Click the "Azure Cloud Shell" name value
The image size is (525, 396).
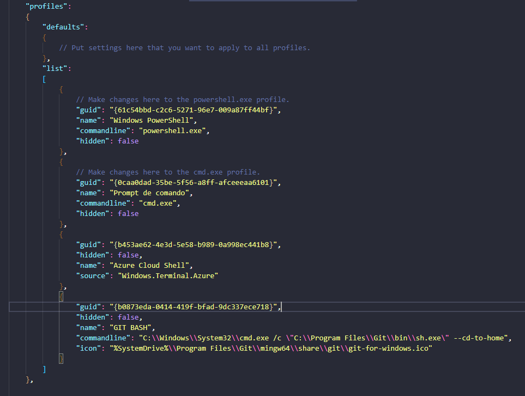pos(149,266)
